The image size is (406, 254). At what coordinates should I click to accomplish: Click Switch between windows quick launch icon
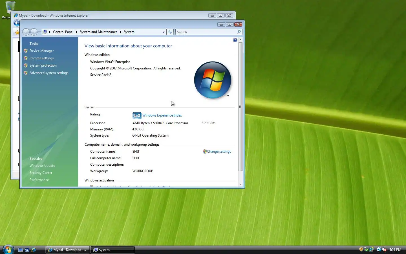click(27, 250)
